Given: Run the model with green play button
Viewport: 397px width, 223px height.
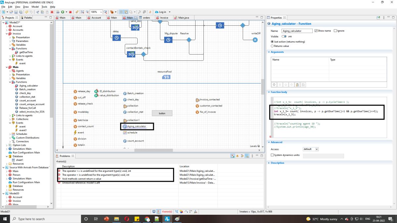Looking at the screenshot, I should click(63, 12).
